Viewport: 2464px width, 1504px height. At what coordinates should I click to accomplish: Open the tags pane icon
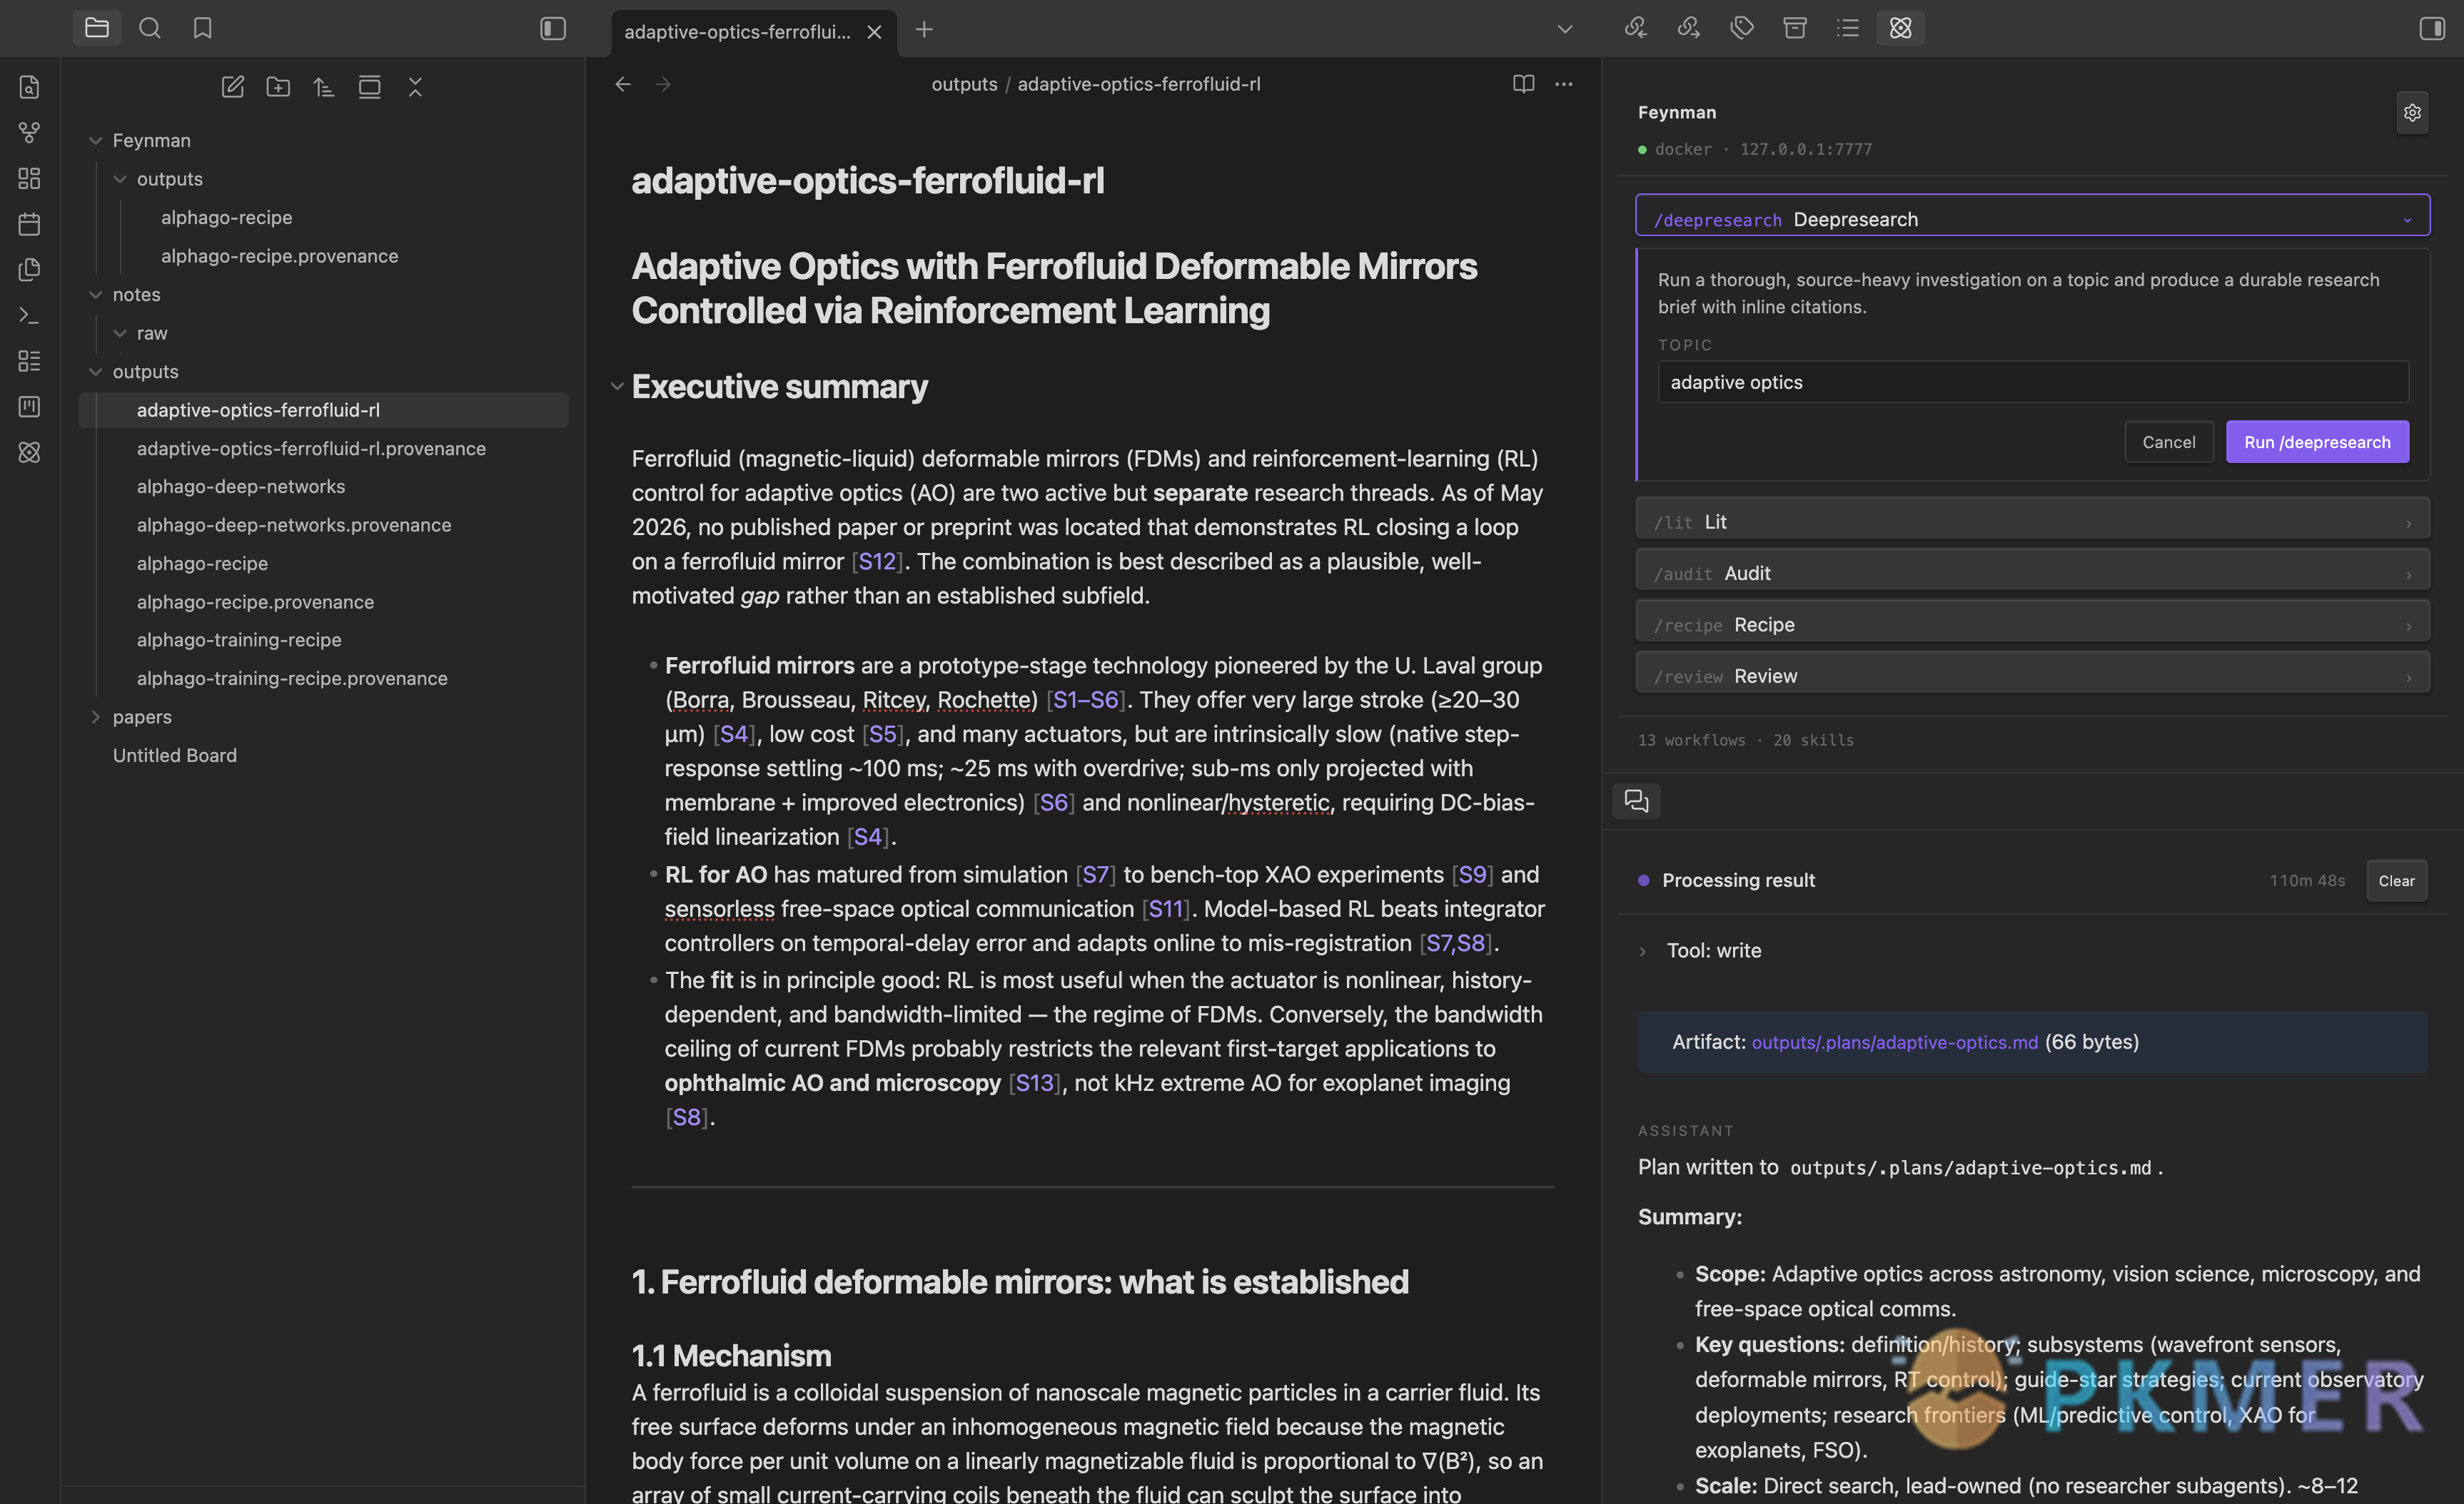pos(1742,28)
